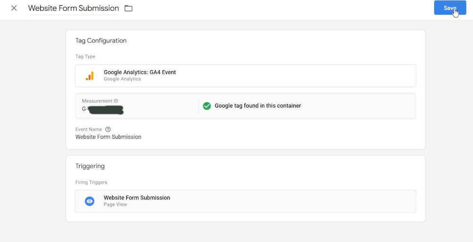Image resolution: width=473 pixels, height=242 pixels.
Task: Click the Measurement ID field value
Action: click(x=103, y=110)
